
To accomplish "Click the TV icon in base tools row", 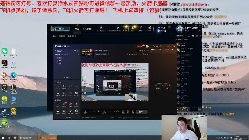I will tap(70, 104).
